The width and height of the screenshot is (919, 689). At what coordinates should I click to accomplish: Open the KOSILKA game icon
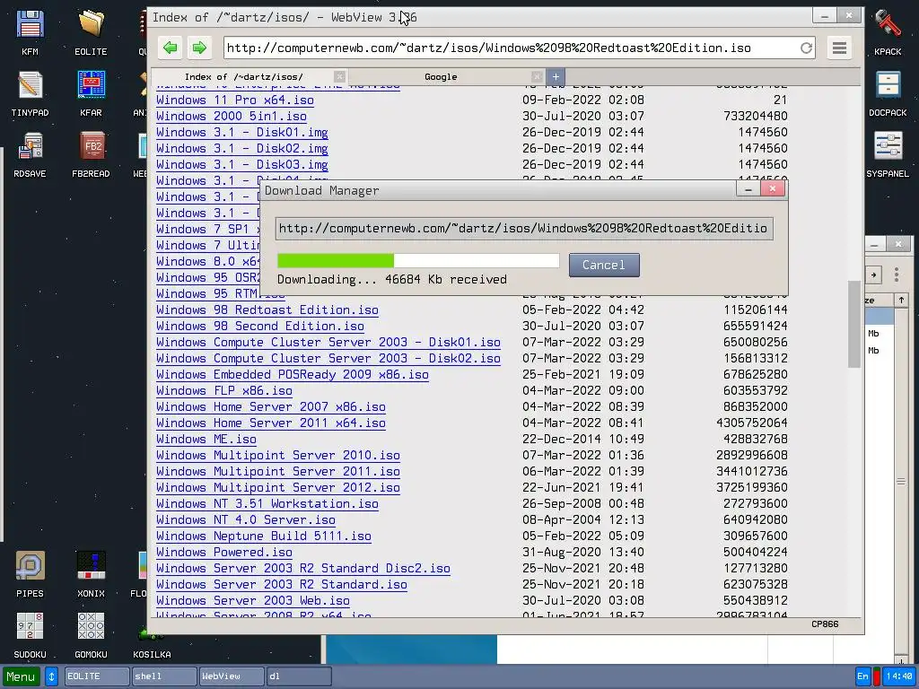click(x=152, y=642)
